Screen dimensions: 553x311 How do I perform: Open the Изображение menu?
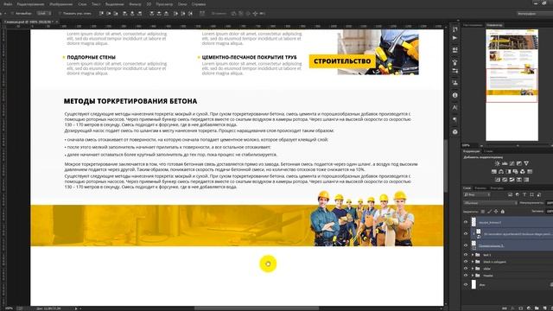pos(61,4)
